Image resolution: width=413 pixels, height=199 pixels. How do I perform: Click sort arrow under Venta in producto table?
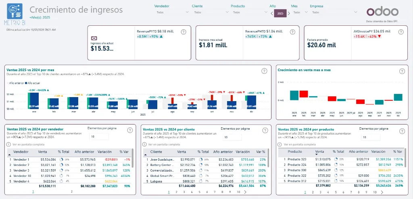tap(316, 155)
